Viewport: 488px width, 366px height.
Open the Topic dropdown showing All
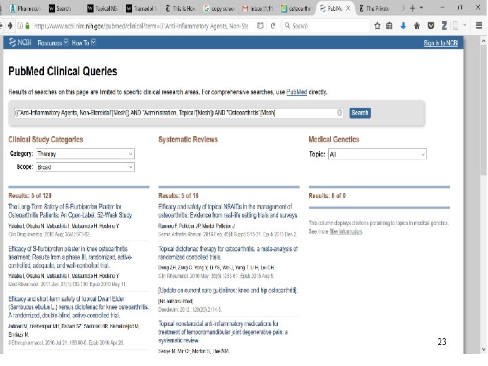point(378,155)
